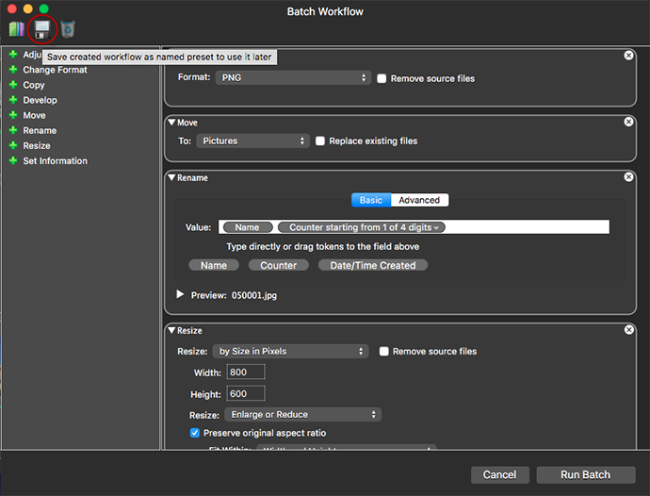Add Develop action plus icon

pos(13,100)
